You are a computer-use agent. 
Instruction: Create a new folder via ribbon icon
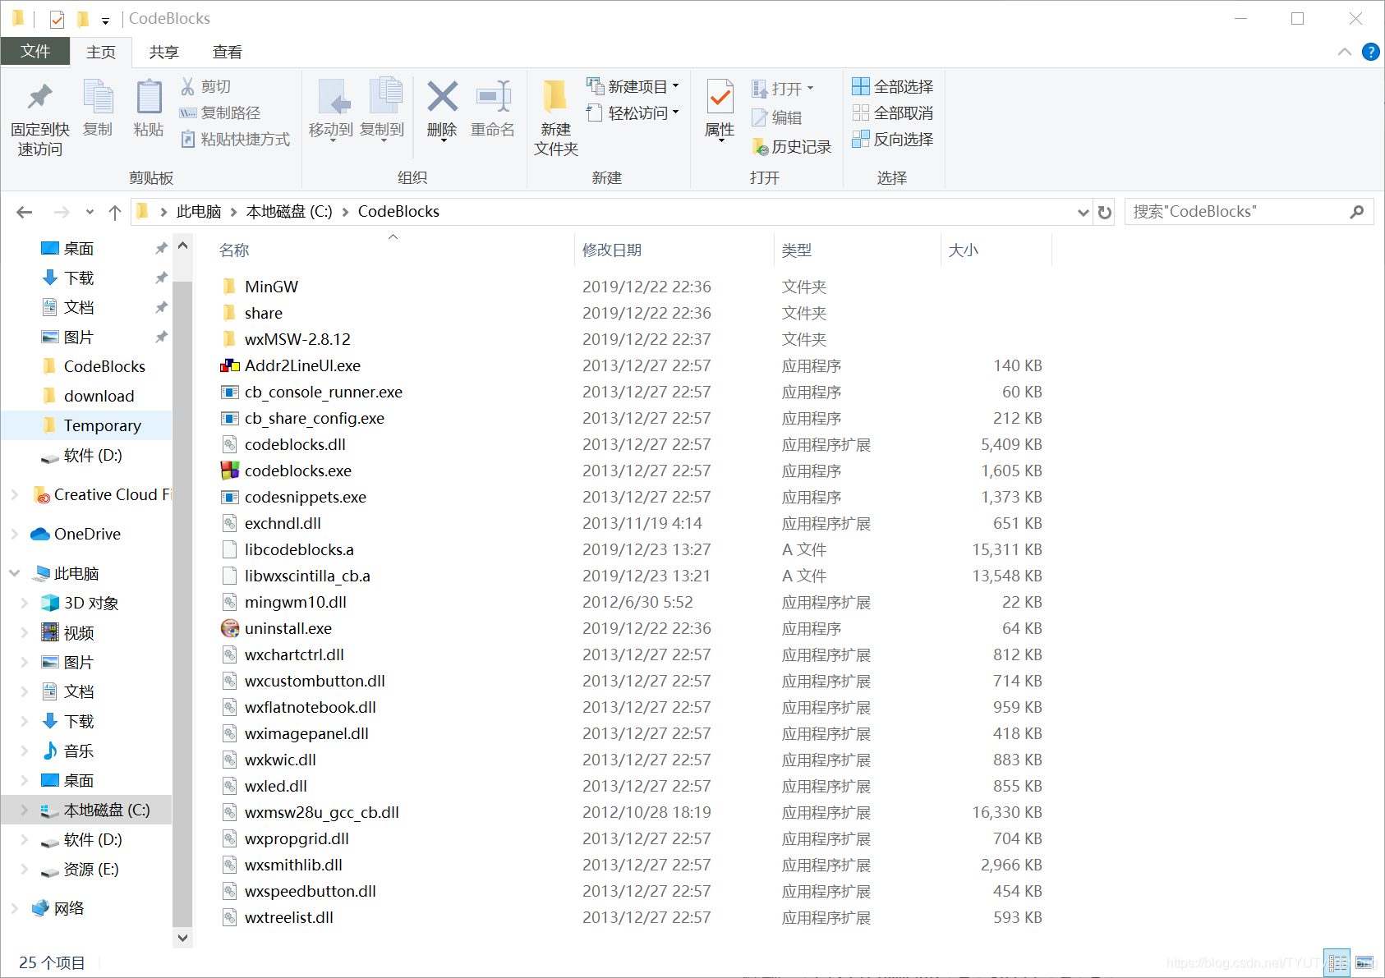click(555, 97)
